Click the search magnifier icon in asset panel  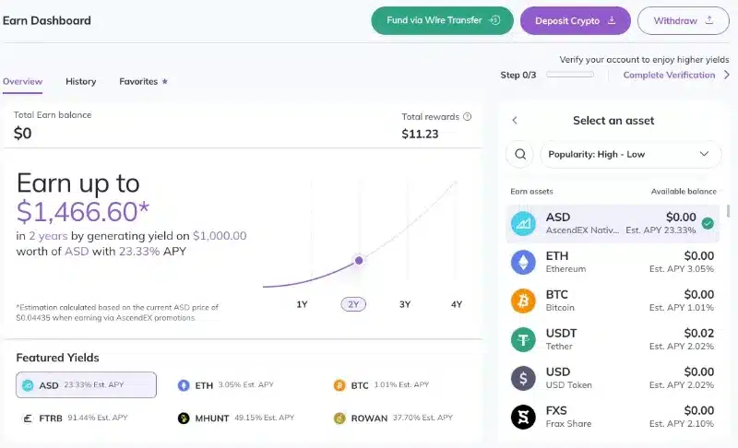[520, 154]
